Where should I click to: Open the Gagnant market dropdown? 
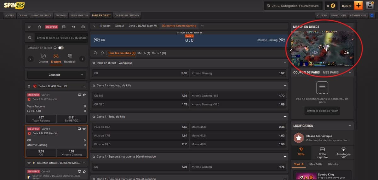(56, 75)
